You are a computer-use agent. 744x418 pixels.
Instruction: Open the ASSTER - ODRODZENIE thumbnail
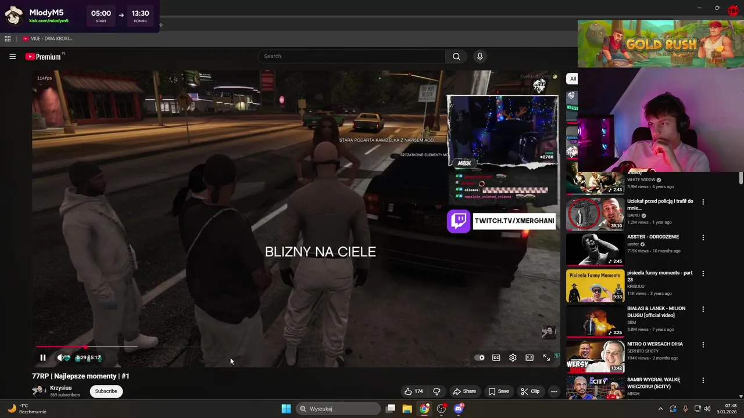tap(595, 250)
